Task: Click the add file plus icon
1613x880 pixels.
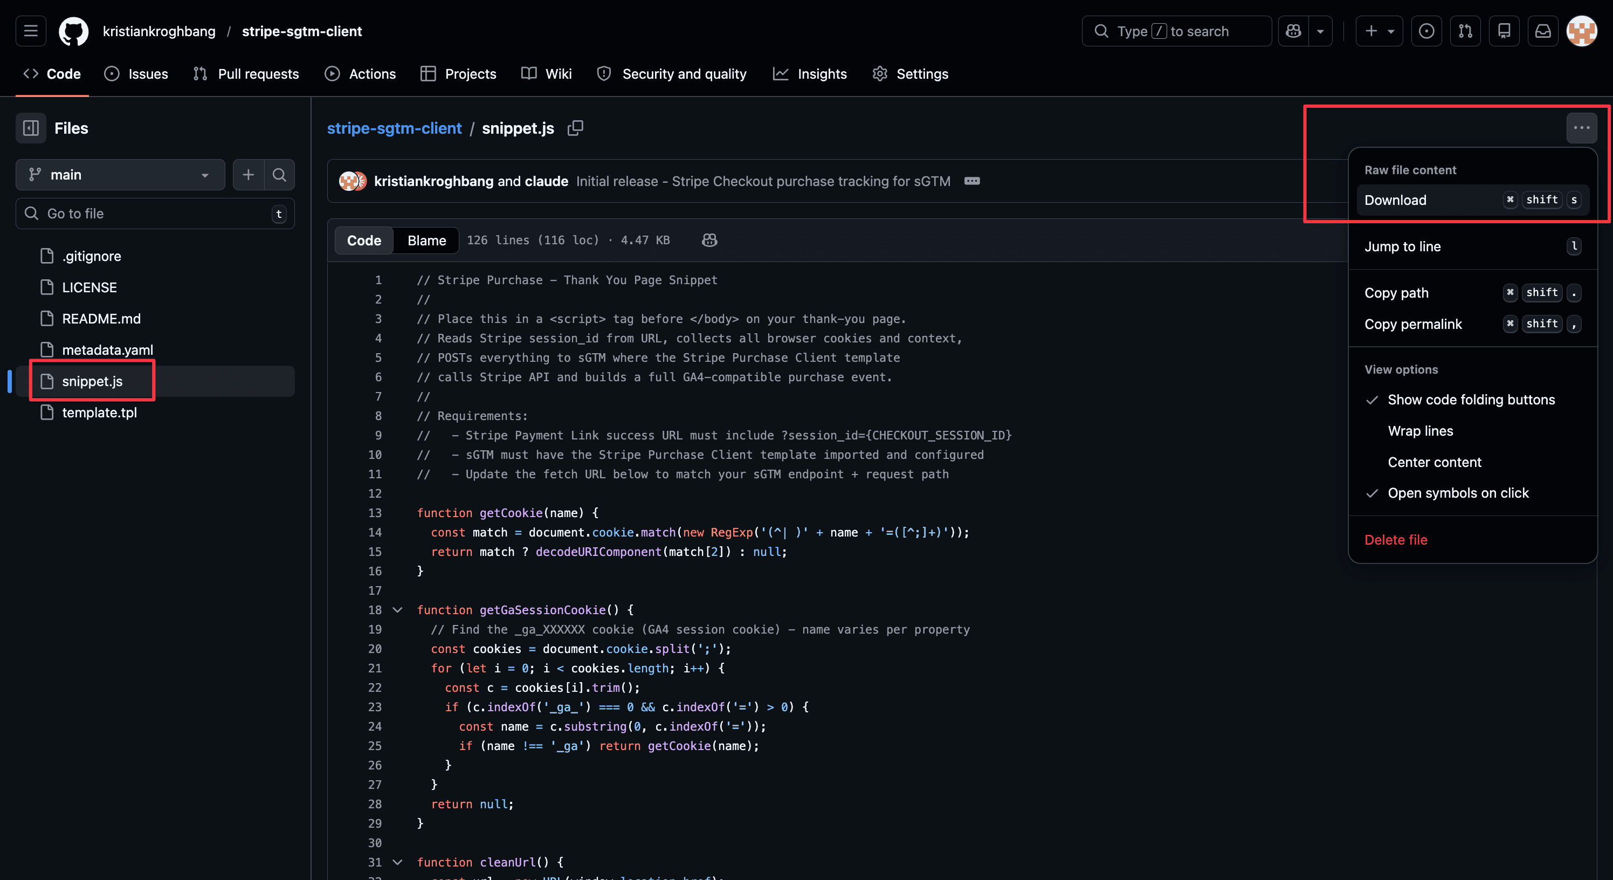Action: 248,175
